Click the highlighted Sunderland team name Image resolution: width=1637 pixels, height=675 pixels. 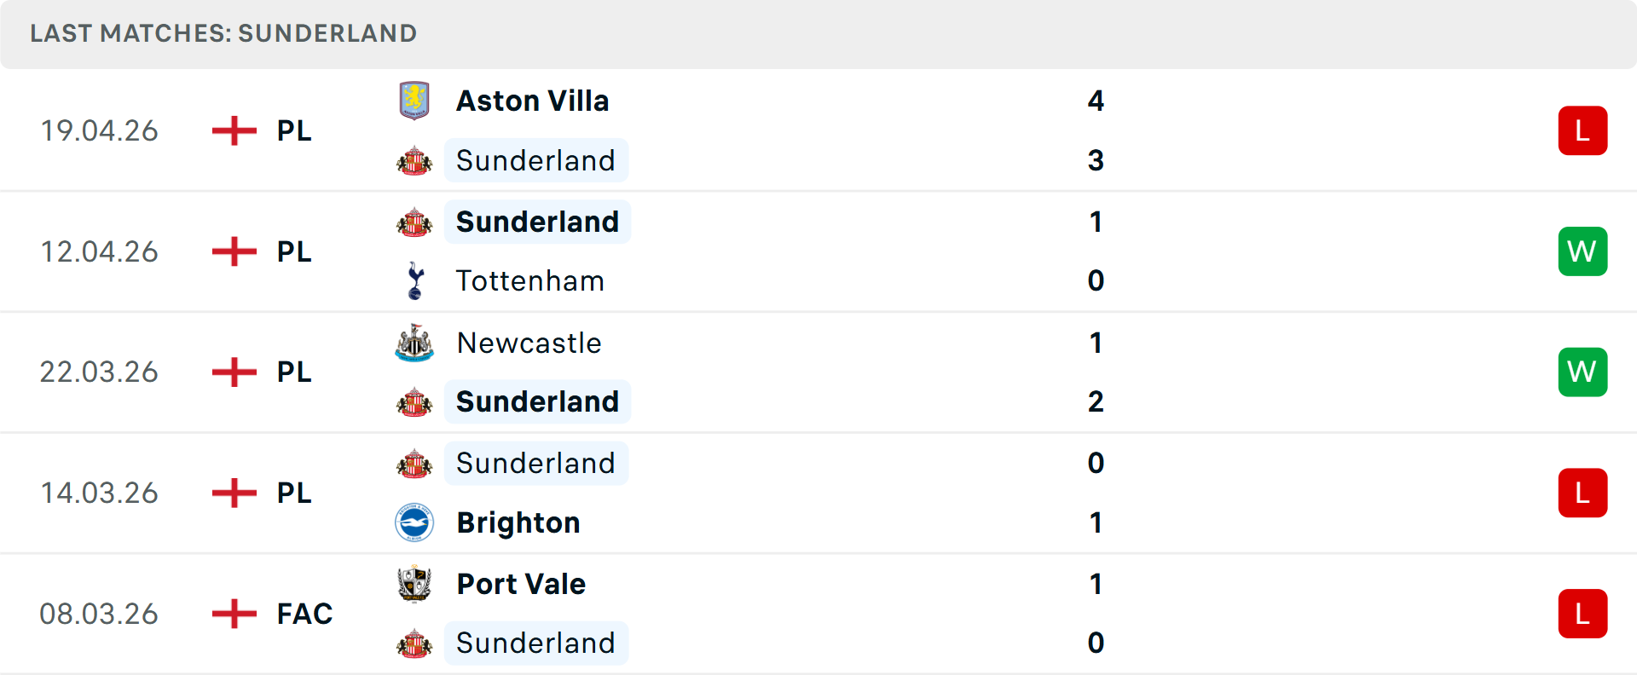[536, 222]
